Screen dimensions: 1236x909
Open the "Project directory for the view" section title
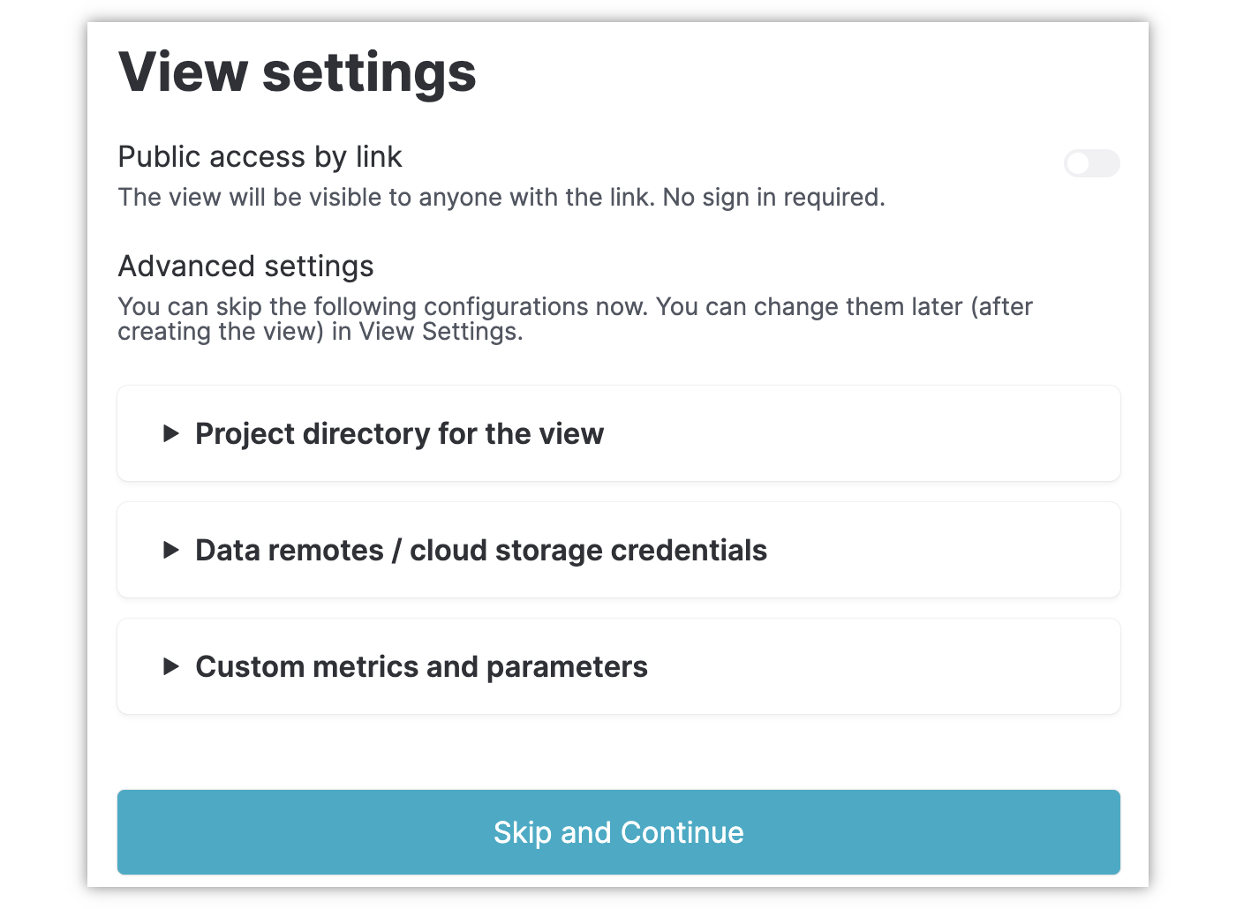(x=399, y=434)
